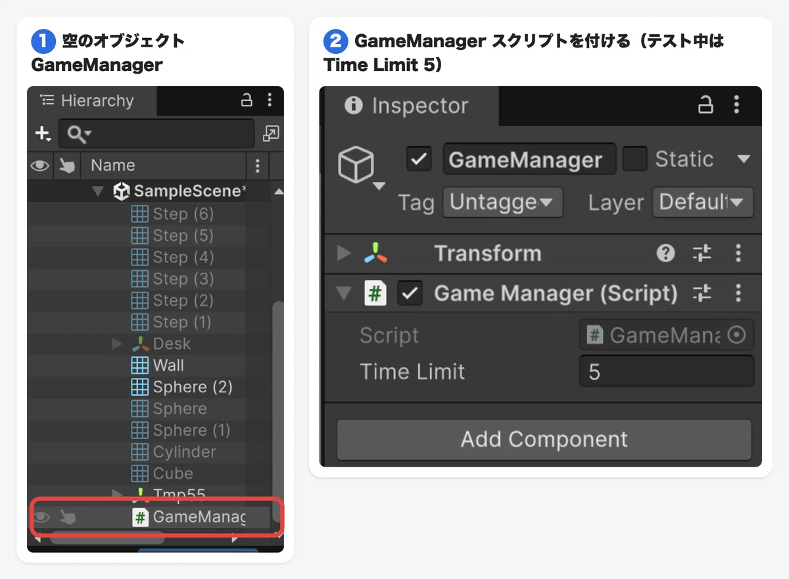Click the Time Limit label
Viewport: 789px width, 579px height.
412,372
